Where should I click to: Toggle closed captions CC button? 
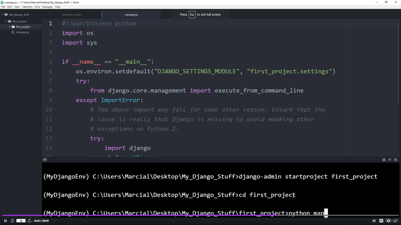click(381, 221)
